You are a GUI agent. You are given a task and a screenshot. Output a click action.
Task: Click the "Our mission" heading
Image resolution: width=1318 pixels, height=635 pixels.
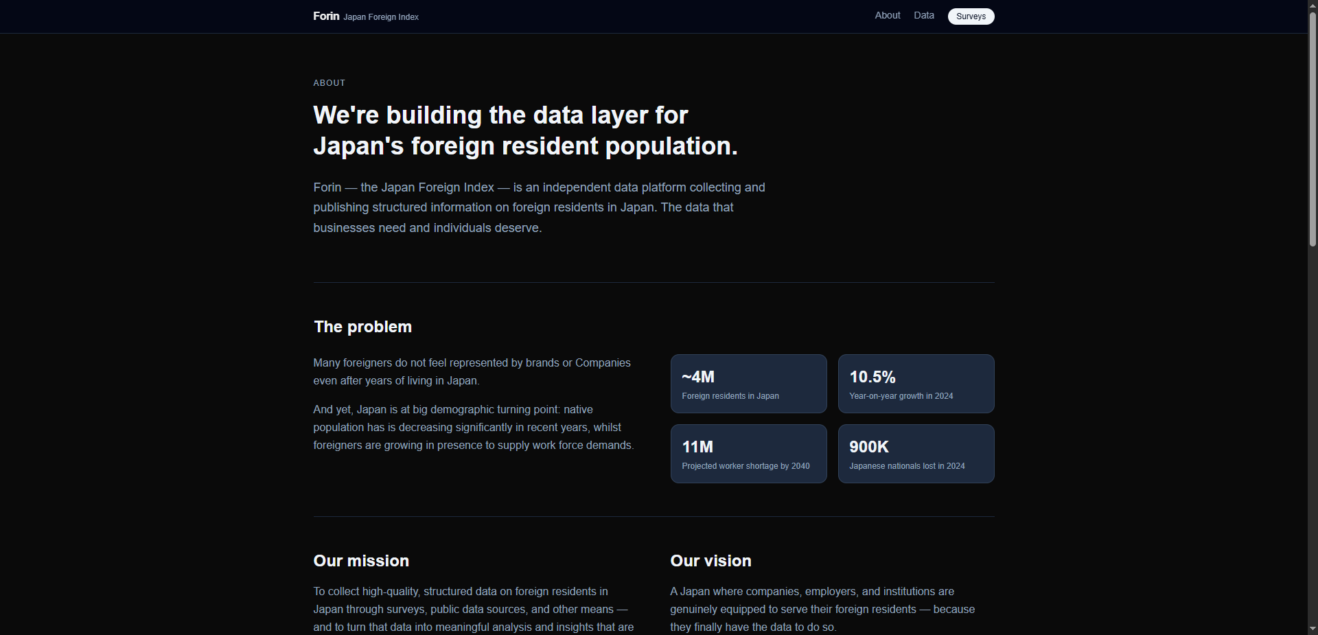361,561
